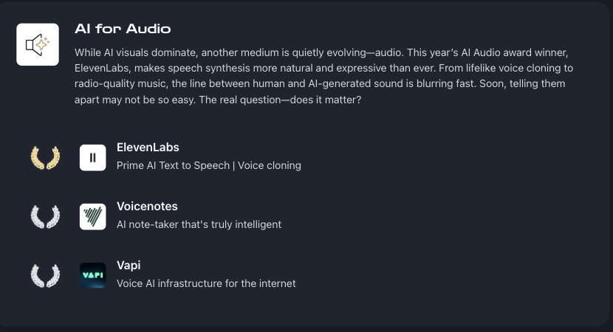Click the silver laurel wreath beside Voicenotes
The image size is (613, 332).
tap(45, 216)
